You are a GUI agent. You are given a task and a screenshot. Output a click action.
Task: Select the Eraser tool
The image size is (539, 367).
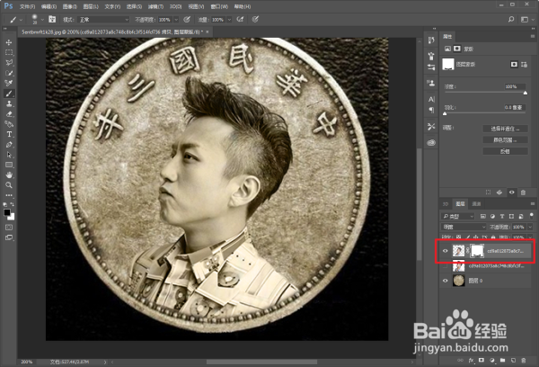pyautogui.click(x=9, y=114)
